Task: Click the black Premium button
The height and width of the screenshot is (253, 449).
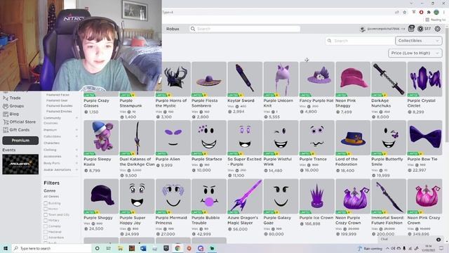Action: (x=20, y=141)
